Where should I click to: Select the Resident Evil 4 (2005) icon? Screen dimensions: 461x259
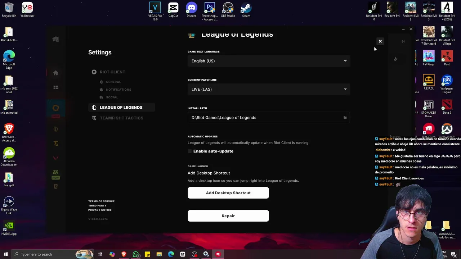click(x=447, y=12)
